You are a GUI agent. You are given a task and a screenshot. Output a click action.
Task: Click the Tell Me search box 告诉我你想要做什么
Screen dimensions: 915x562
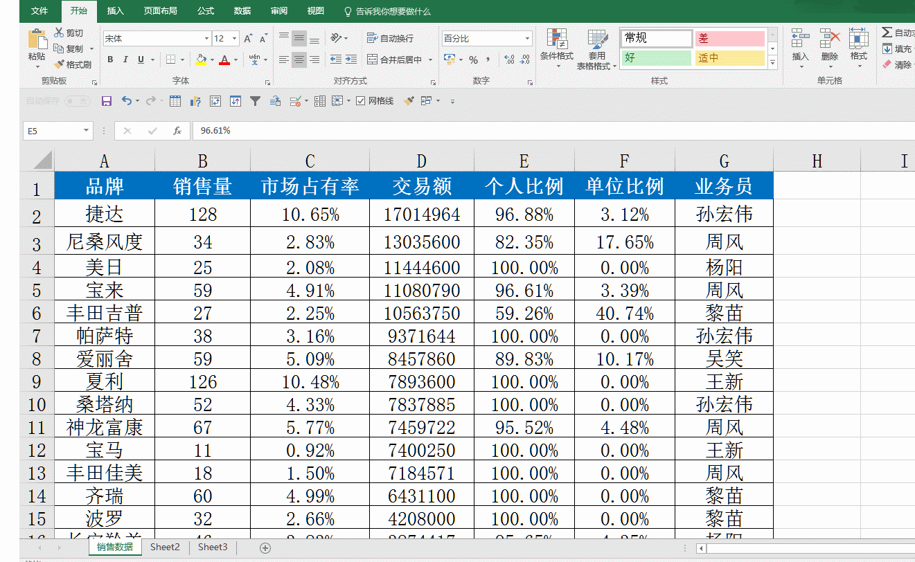point(388,11)
